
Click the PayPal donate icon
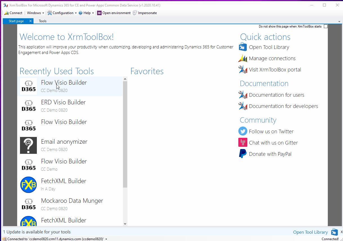click(243, 154)
